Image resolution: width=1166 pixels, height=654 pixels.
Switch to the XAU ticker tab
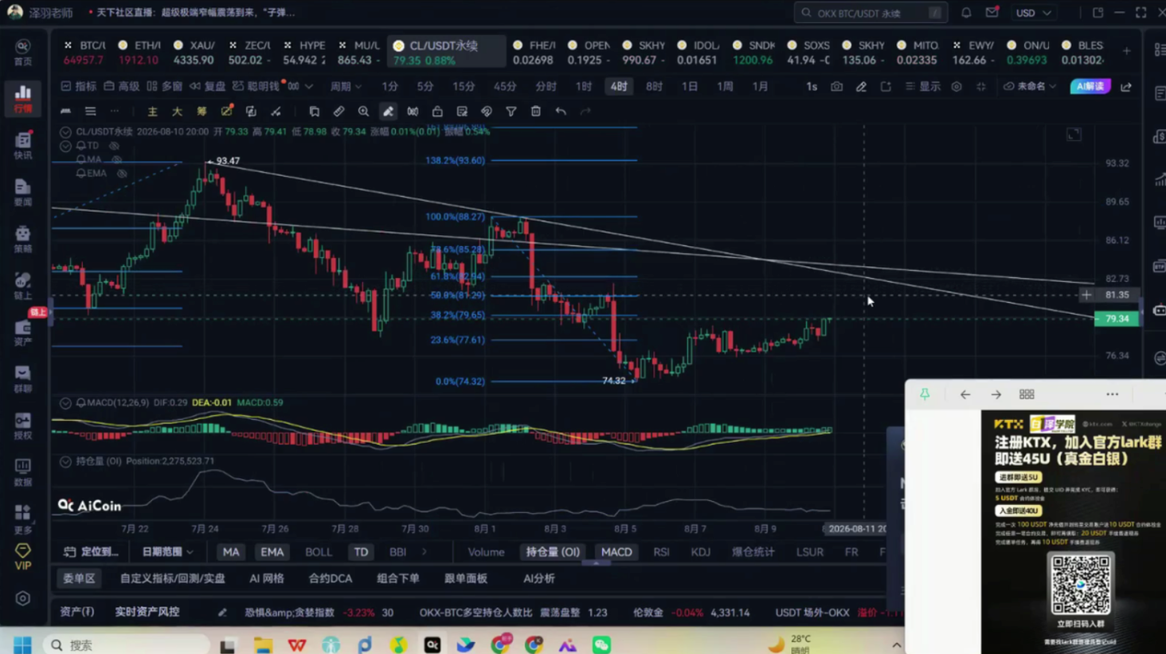coord(194,53)
